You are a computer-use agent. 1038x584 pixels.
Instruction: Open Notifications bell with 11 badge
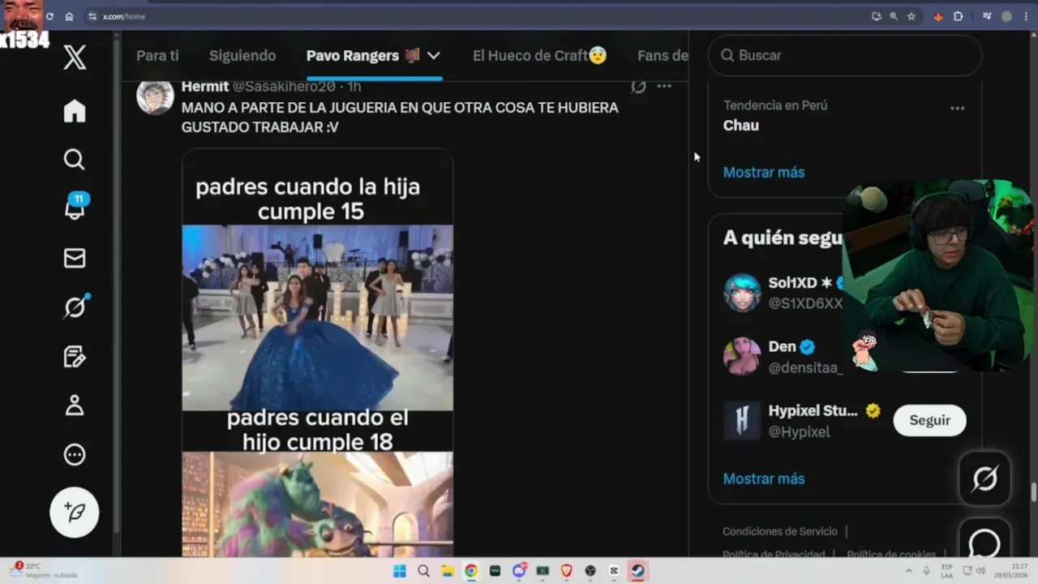(75, 208)
